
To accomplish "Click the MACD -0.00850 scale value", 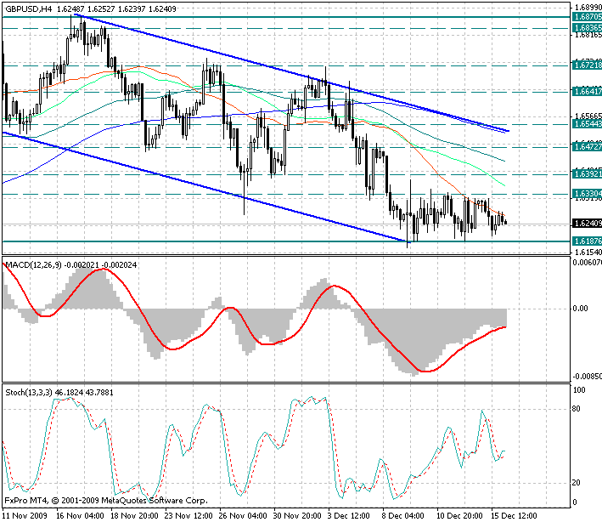I will 587,376.
